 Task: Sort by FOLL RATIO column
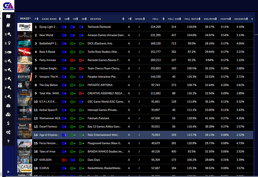point(192,19)
